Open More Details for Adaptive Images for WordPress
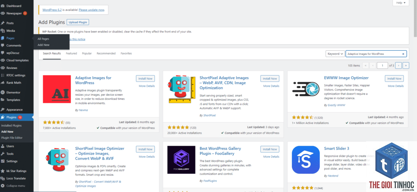This screenshot has width=417, height=192. click(147, 86)
